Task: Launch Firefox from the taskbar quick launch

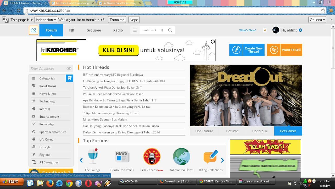Action: click(x=50, y=184)
